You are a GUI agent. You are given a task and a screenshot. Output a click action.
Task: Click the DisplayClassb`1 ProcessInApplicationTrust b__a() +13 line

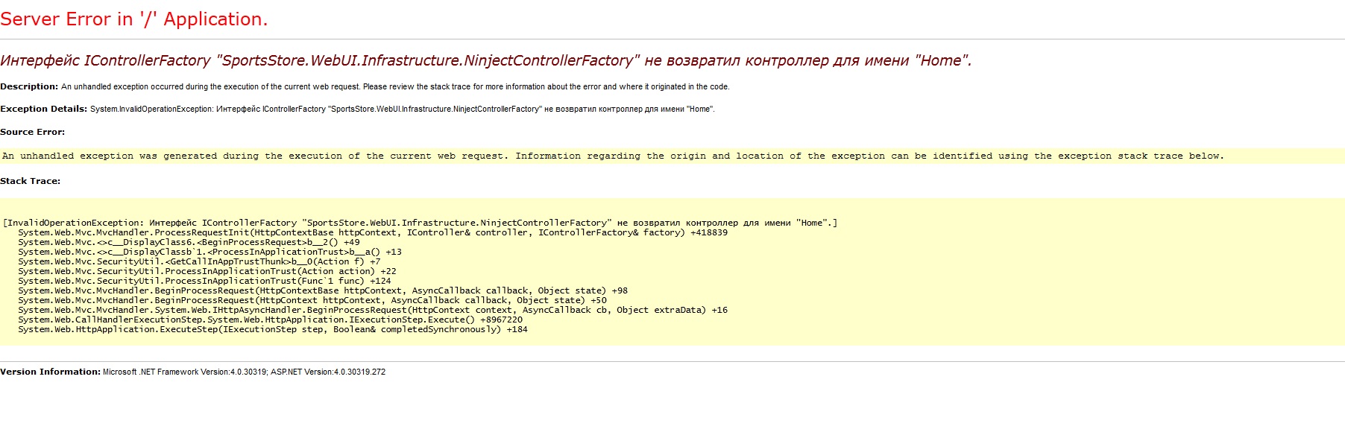(210, 252)
